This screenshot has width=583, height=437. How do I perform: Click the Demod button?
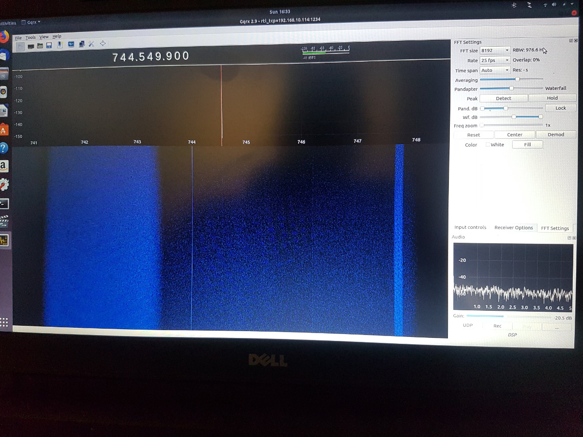point(556,134)
